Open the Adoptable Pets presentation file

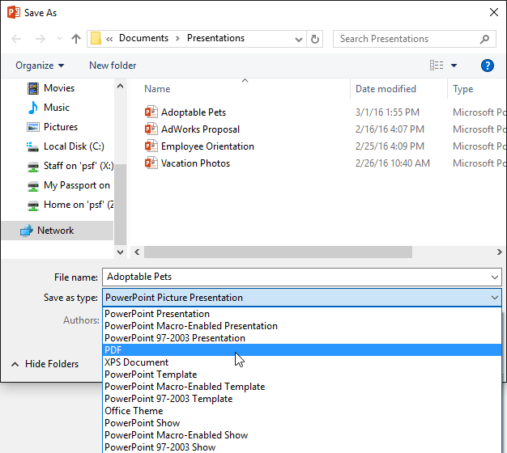(x=193, y=112)
